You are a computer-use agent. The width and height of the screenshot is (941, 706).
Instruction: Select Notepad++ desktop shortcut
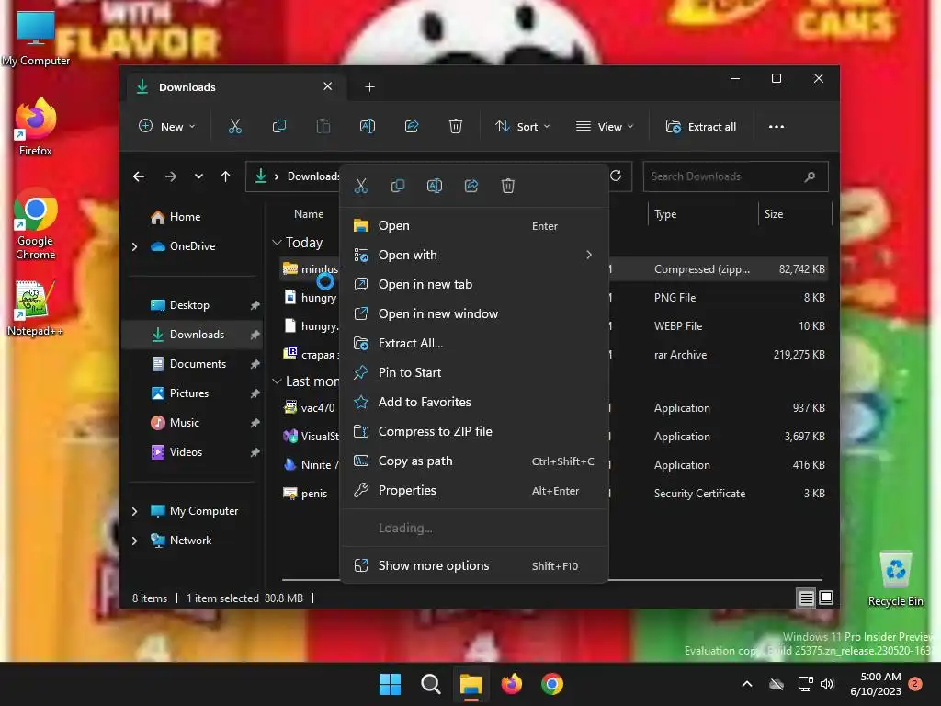click(x=35, y=309)
